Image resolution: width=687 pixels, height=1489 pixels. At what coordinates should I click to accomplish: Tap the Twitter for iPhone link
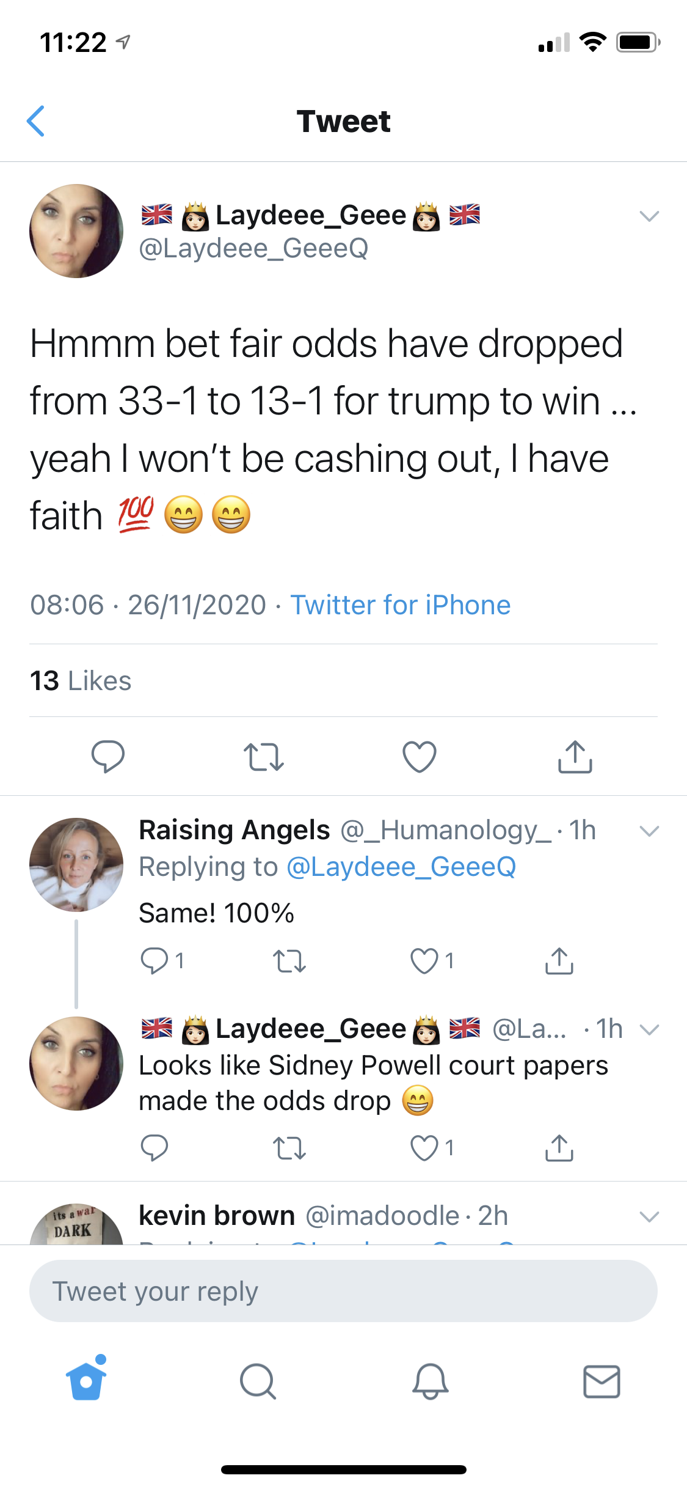(400, 605)
